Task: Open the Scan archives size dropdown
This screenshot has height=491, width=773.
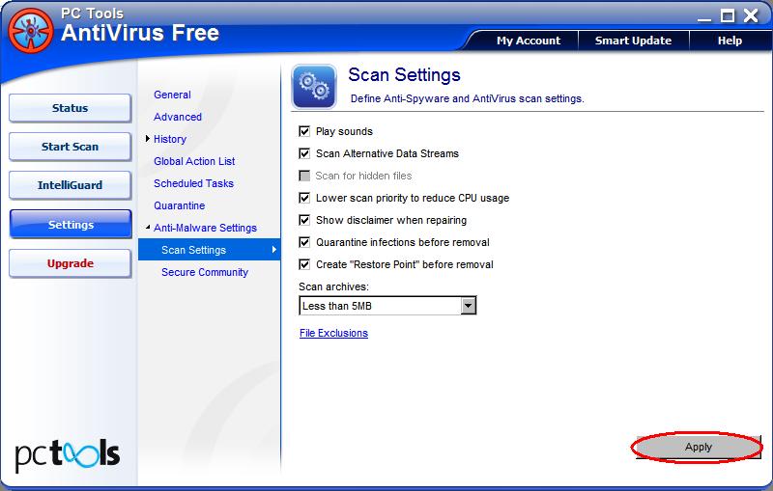Action: [x=469, y=306]
